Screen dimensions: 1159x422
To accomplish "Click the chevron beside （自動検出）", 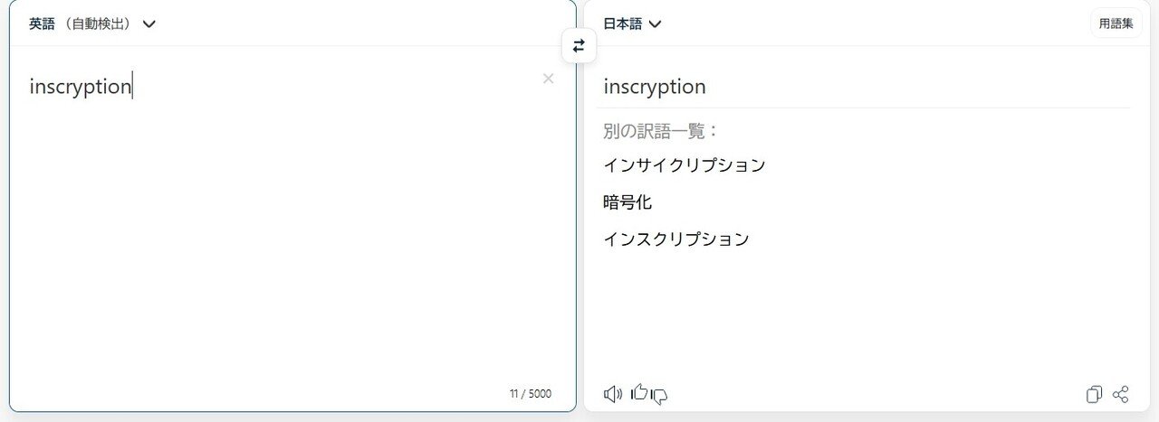I will coord(149,24).
